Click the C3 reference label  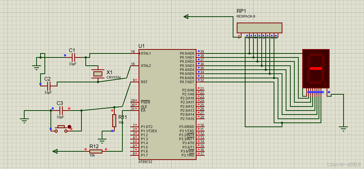(x=60, y=103)
